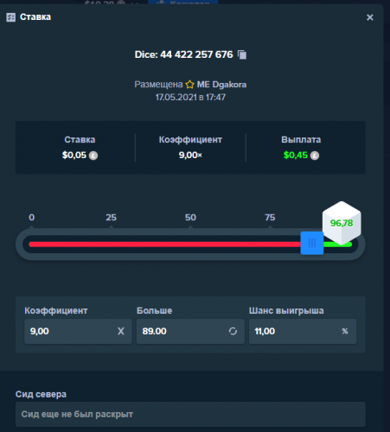Click the blue slider handle

pyautogui.click(x=312, y=243)
